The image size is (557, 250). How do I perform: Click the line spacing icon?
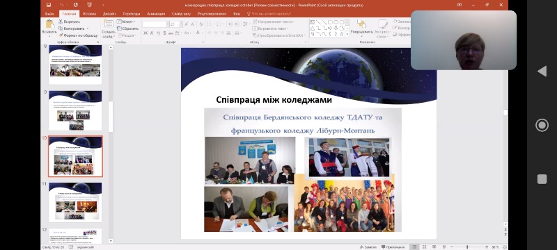tap(246, 24)
